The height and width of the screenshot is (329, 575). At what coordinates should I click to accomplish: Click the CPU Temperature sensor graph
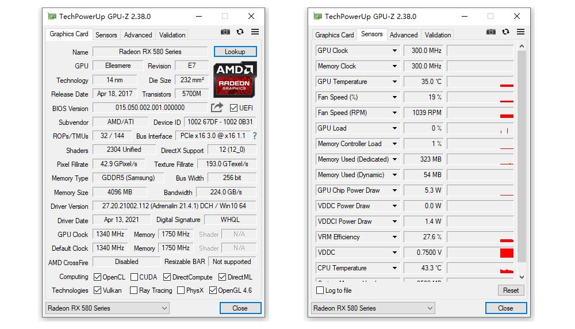click(x=480, y=268)
